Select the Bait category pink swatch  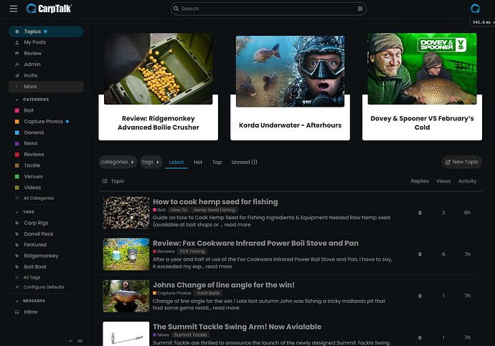pos(17,110)
